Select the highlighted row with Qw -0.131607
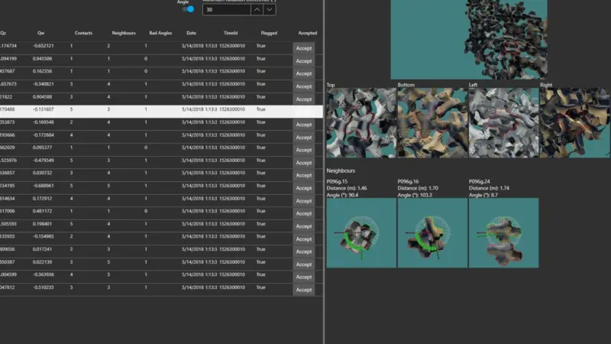Viewport: 611px width, 344px height. [161, 112]
